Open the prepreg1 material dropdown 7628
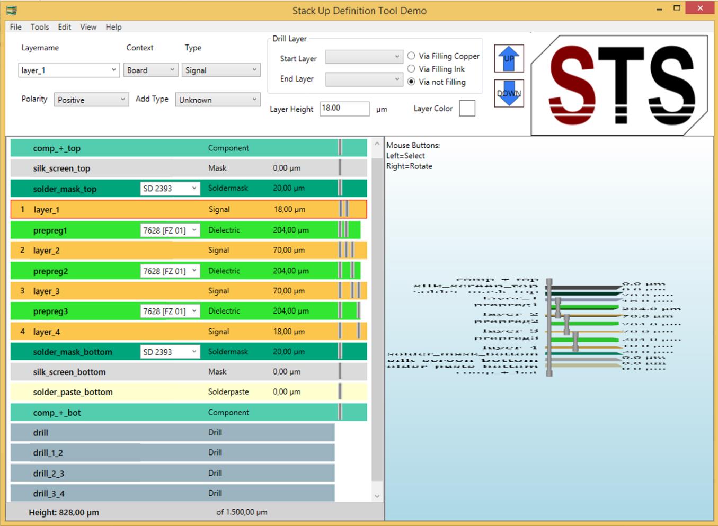This screenshot has width=718, height=526. [x=170, y=230]
